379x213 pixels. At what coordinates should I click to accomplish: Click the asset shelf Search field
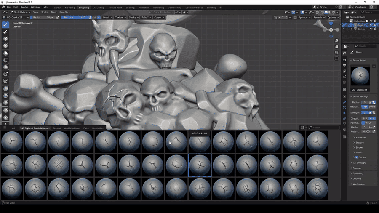pyautogui.click(x=324, y=128)
